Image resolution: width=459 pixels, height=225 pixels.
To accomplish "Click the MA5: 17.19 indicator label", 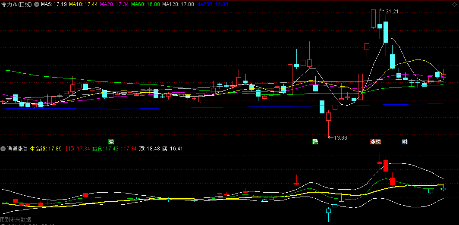I will click(54, 4).
